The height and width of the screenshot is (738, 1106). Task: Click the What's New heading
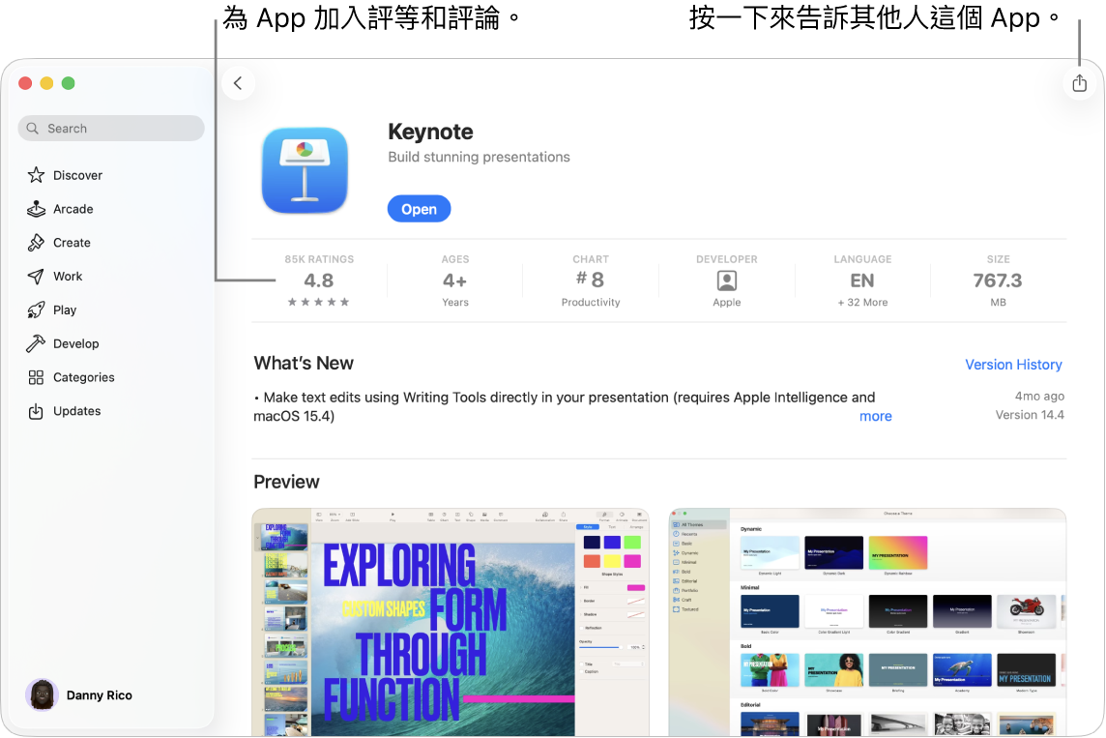304,364
